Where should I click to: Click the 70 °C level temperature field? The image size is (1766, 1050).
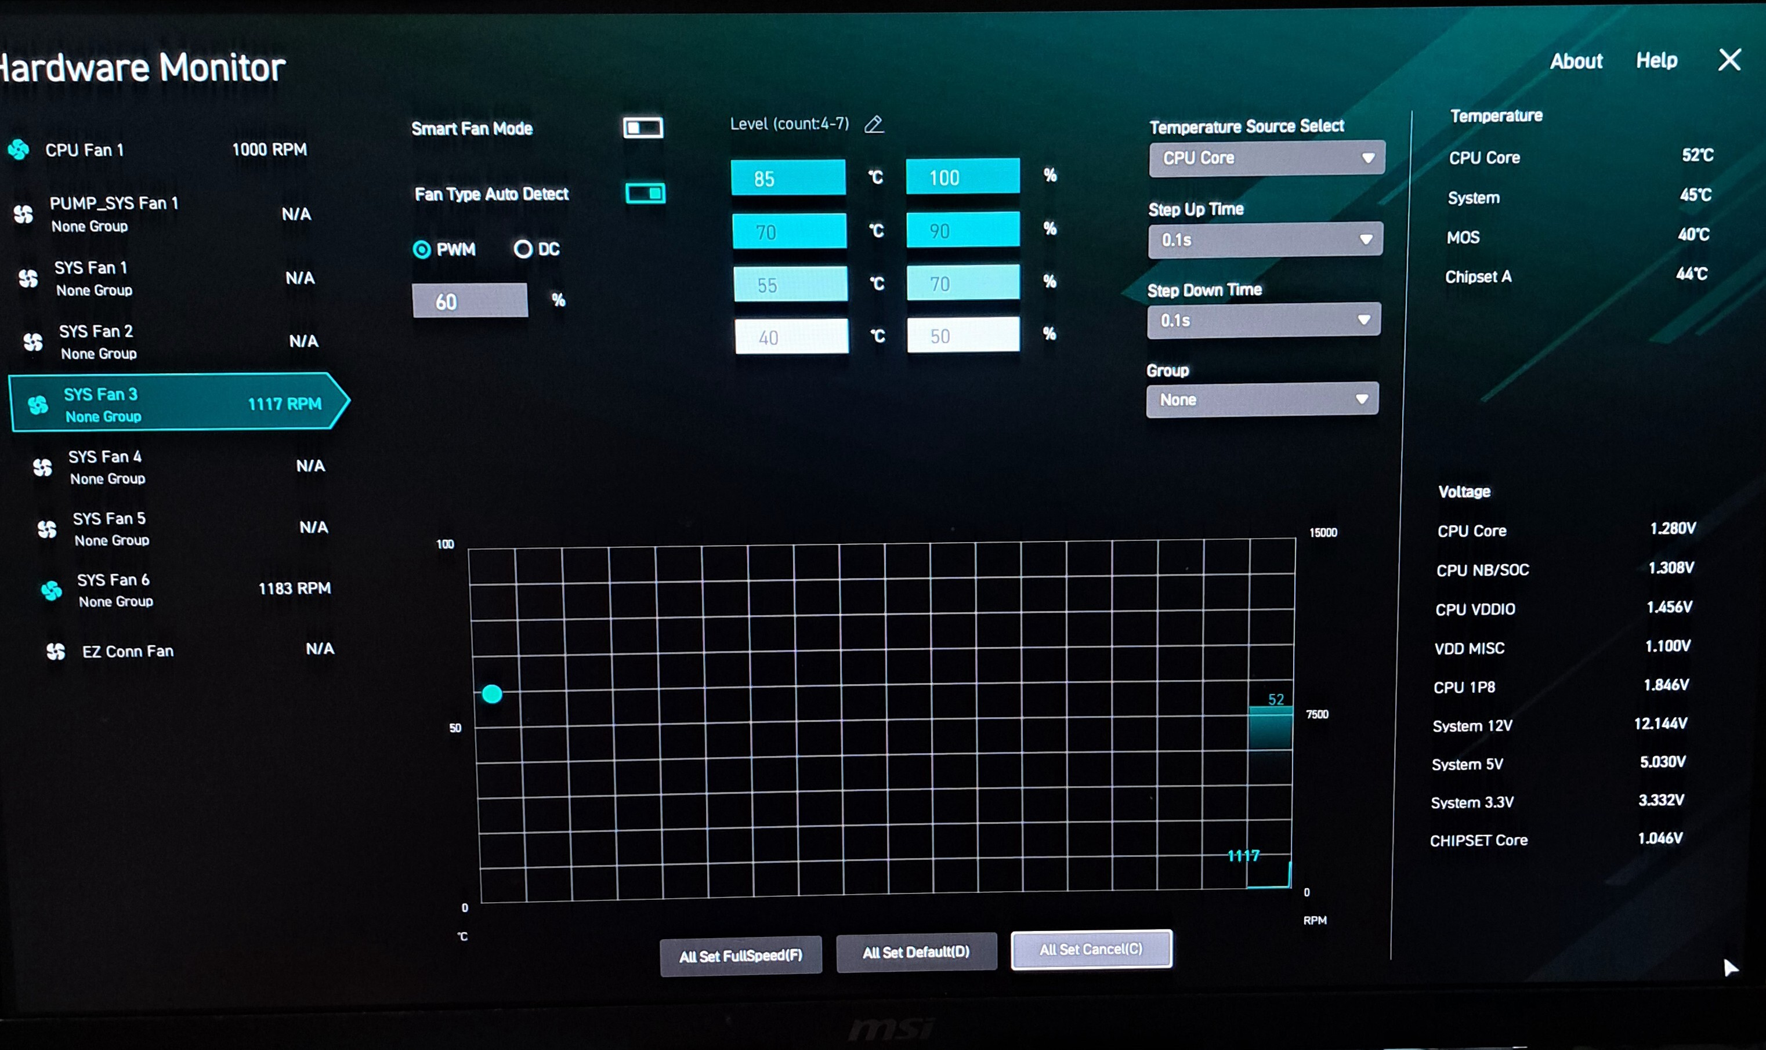tap(789, 231)
